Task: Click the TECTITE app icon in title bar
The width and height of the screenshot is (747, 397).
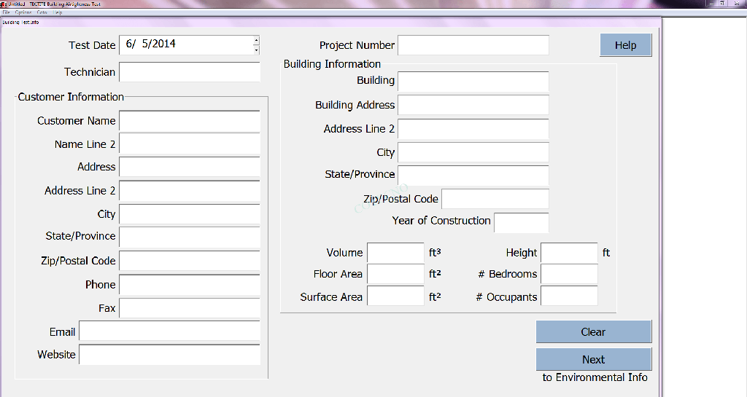Action: pos(4,4)
